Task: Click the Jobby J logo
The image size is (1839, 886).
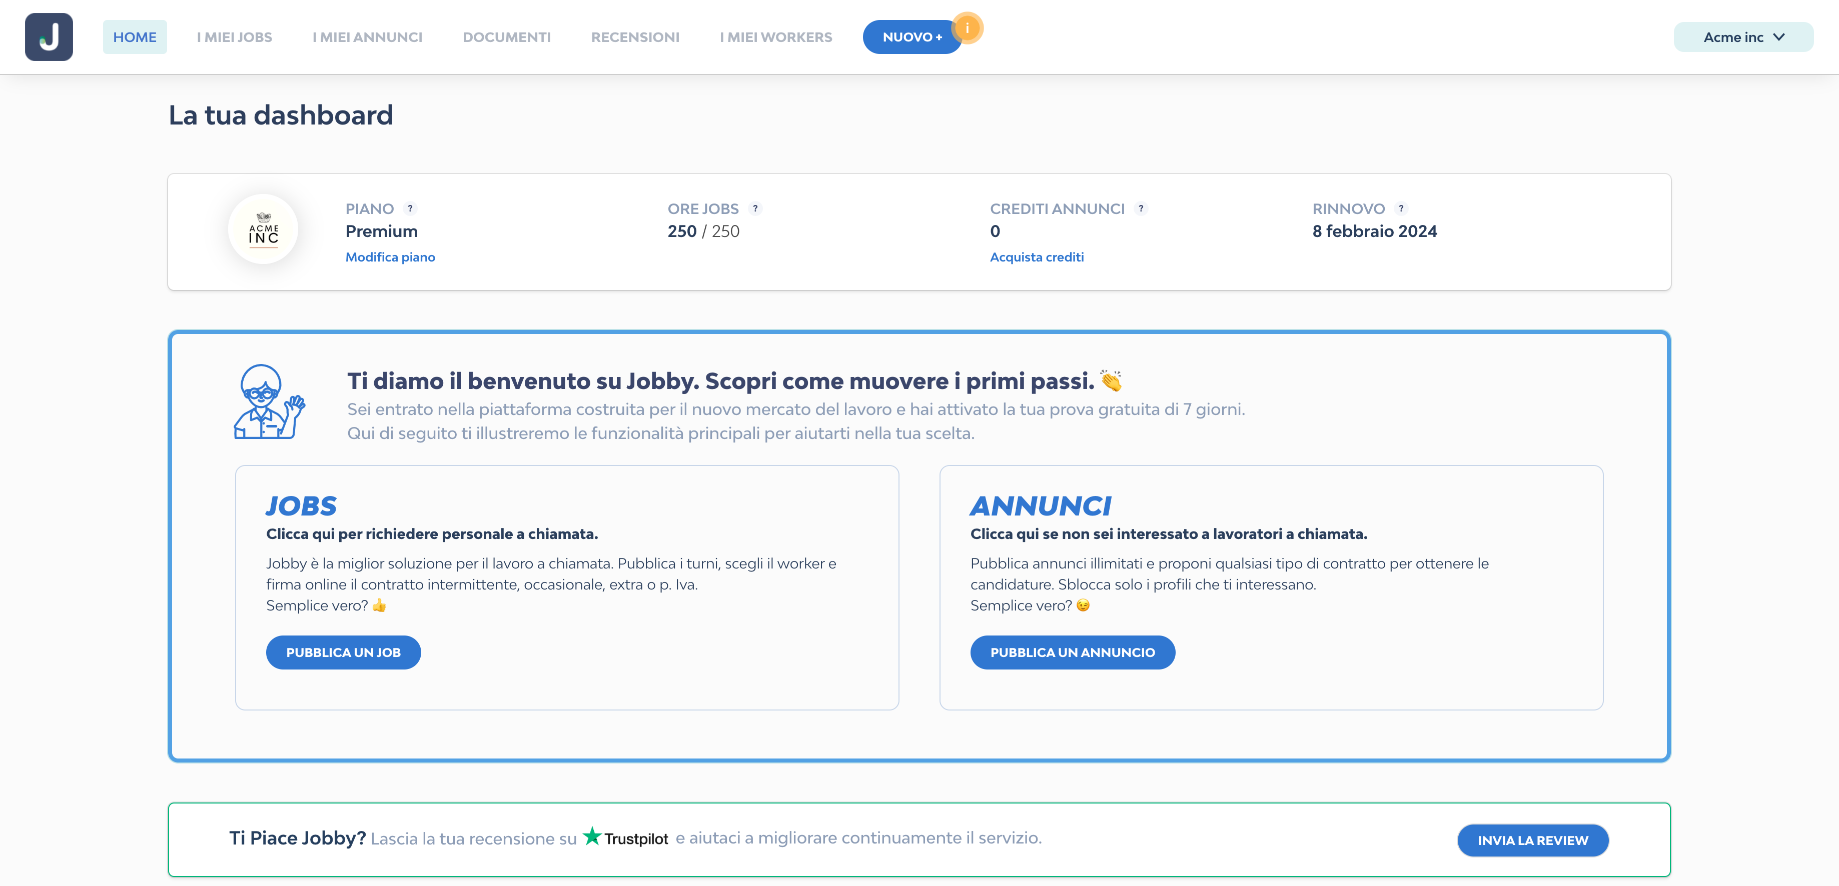Action: point(49,36)
